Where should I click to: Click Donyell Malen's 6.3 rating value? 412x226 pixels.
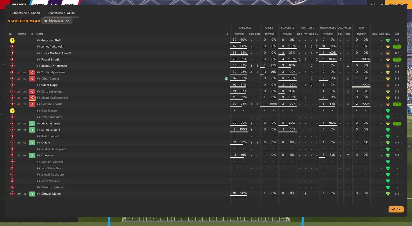397,194
